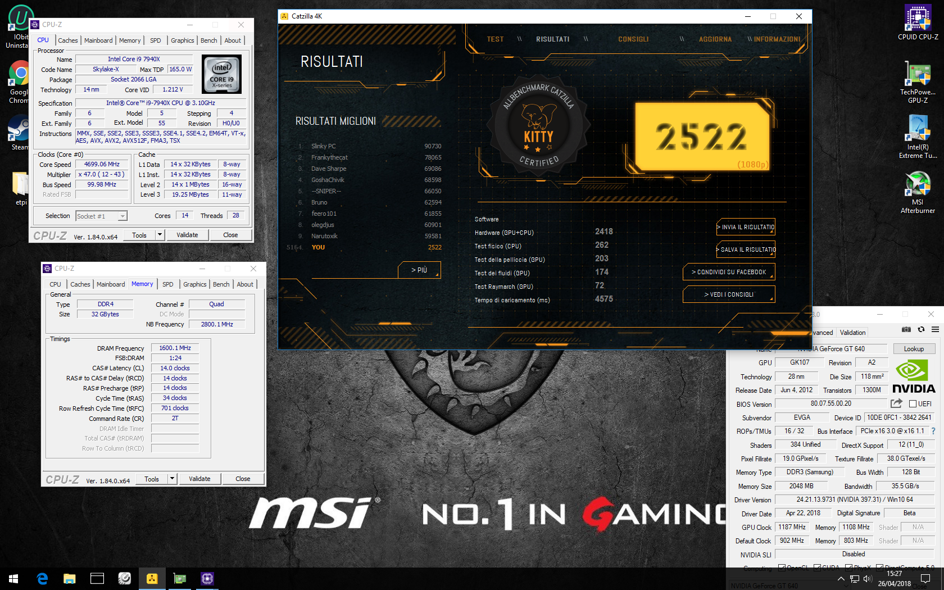Screen dimensions: 944x590
Task: Click the network tray icon
Action: pos(854,579)
